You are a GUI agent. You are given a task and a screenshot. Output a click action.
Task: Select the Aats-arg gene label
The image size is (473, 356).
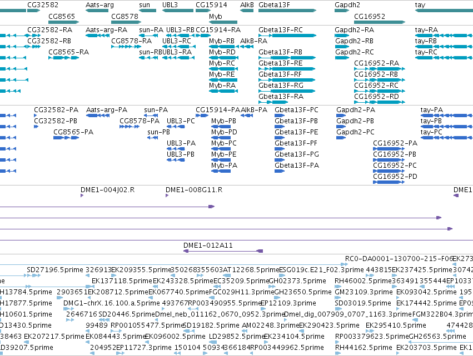click(100, 5)
